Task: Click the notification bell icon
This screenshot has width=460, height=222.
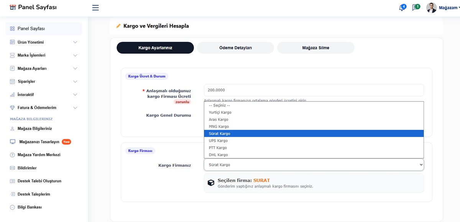Action: 402,8
